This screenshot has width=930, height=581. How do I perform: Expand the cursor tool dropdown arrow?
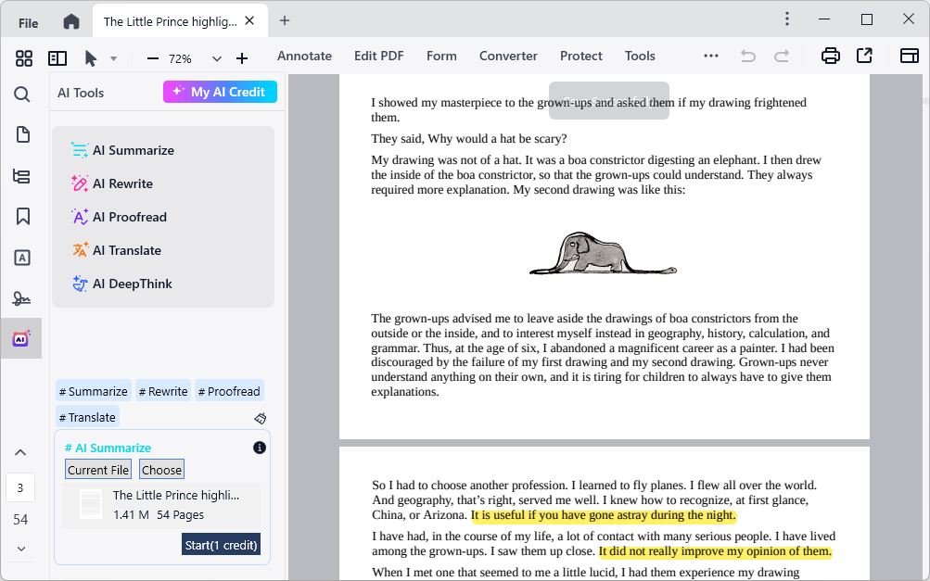click(x=113, y=58)
